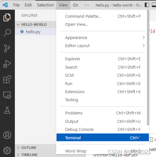Select the highlighted Terminal entry

point(103,137)
